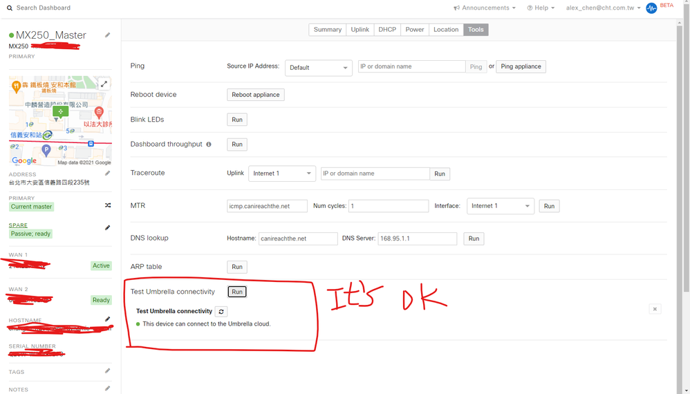Run the MTR test
Viewport: 690px width, 394px height.
pyautogui.click(x=549, y=206)
